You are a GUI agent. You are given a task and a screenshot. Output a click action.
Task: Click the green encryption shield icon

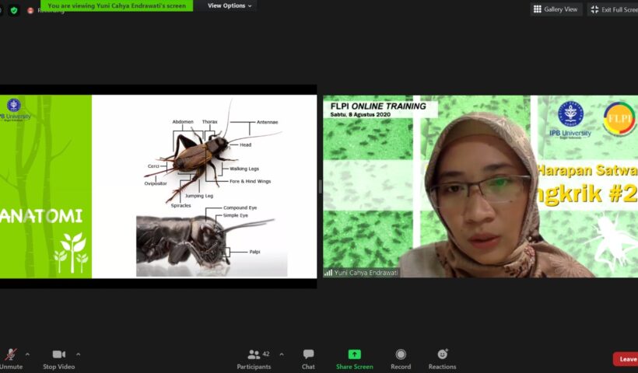[x=13, y=10]
